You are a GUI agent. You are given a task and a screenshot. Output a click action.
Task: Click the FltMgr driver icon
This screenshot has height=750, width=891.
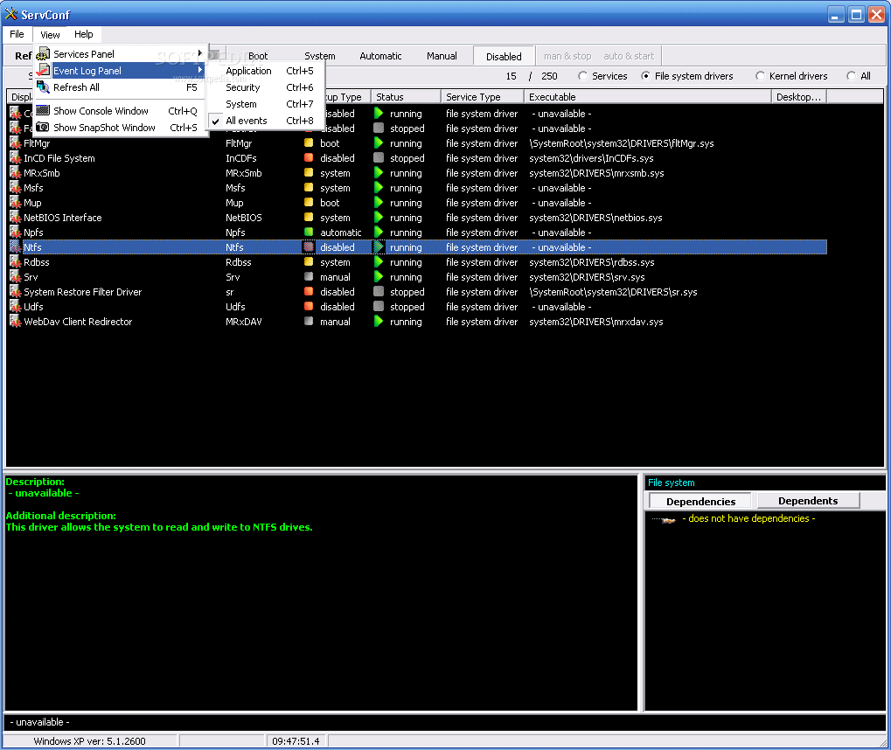pos(16,143)
